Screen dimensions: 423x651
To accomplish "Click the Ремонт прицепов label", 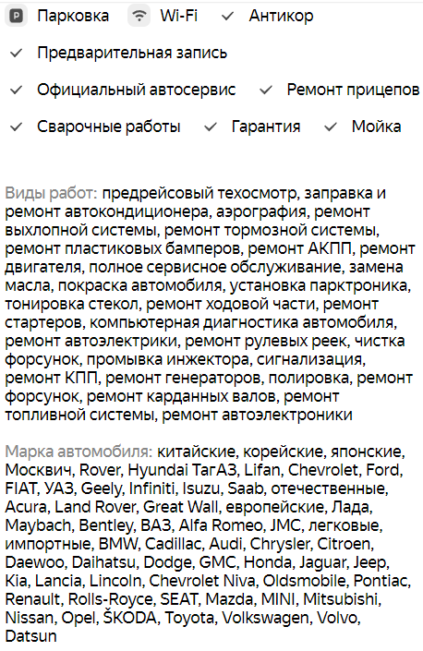I will click(x=353, y=90).
